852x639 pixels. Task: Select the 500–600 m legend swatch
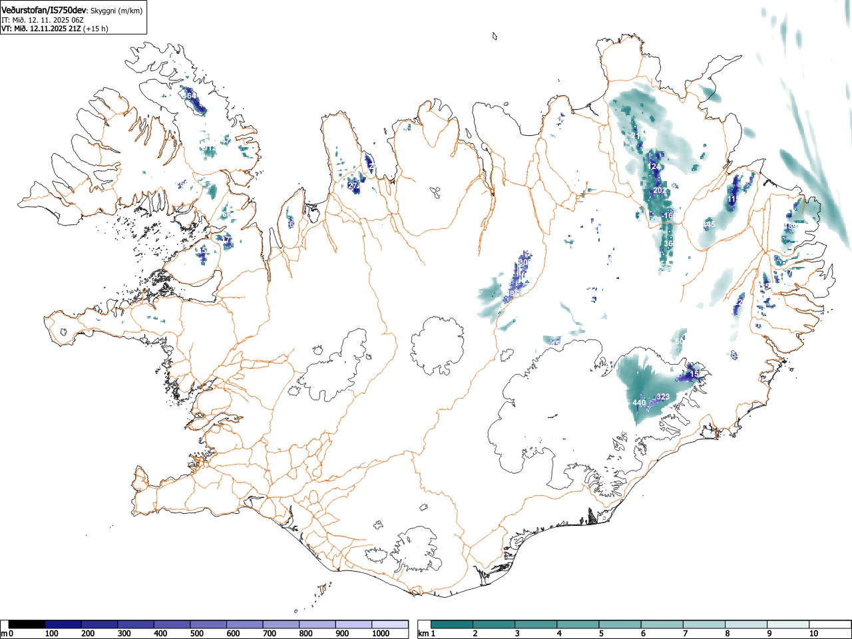[208, 624]
